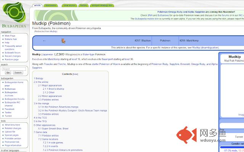Open Bulbagarden Archives
The width and height of the screenshot is (244, 152).
pos(11,94)
